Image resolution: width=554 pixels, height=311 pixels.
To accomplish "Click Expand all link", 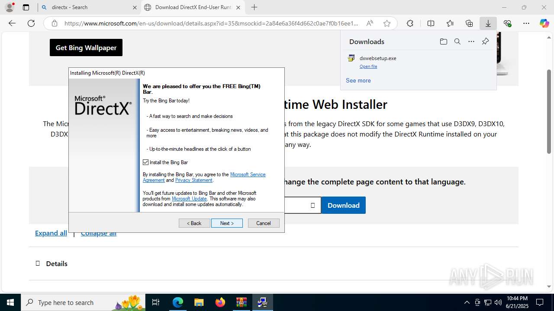I will coord(51,233).
